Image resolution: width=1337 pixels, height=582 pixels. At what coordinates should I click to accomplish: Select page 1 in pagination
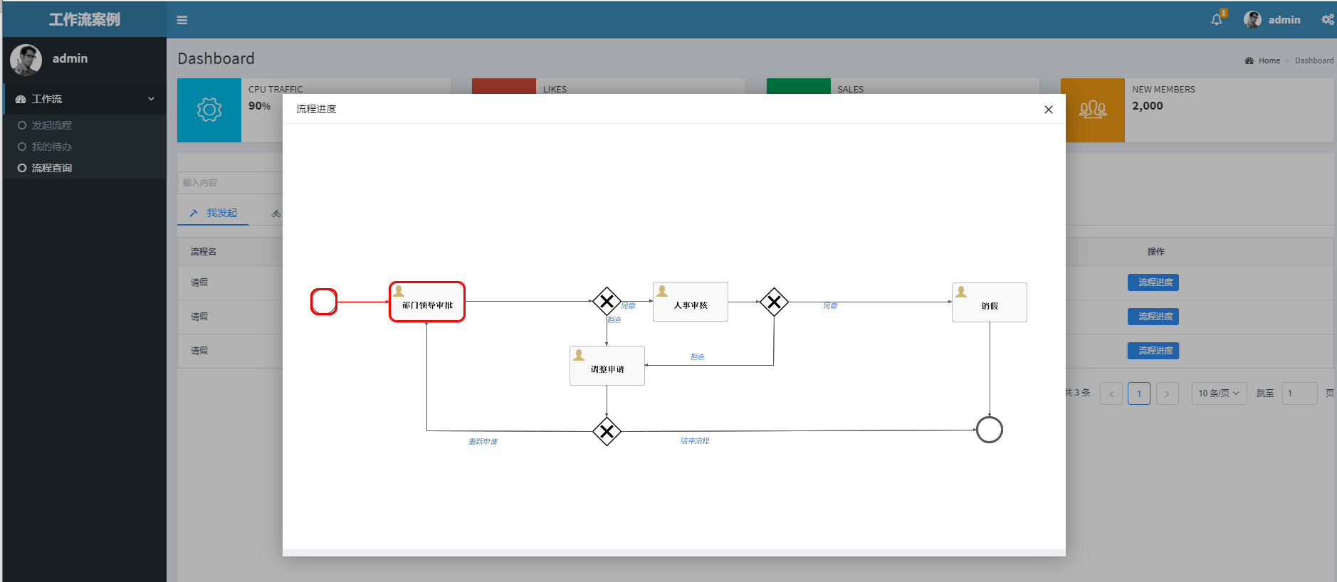(x=1139, y=393)
